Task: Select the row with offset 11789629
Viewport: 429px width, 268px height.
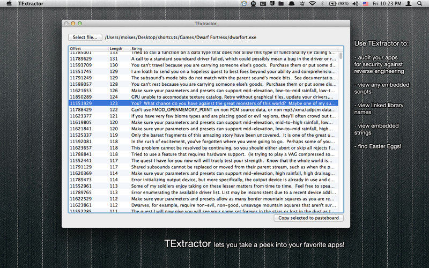Action: tap(203, 59)
